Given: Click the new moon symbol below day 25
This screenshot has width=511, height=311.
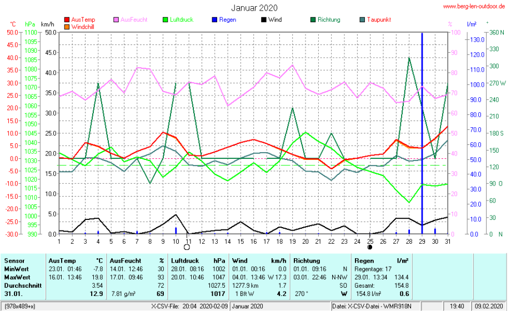Looking at the screenshot, I should click(x=369, y=247).
